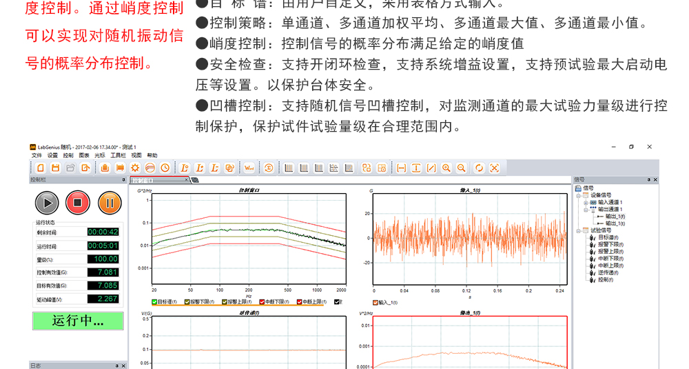The height and width of the screenshot is (369, 689).
Task: Collapse the 试验信号 tree node
Action: click(x=579, y=230)
